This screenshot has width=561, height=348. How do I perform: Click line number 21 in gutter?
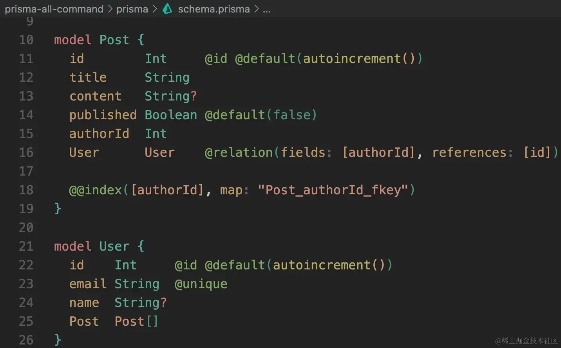[26, 246]
